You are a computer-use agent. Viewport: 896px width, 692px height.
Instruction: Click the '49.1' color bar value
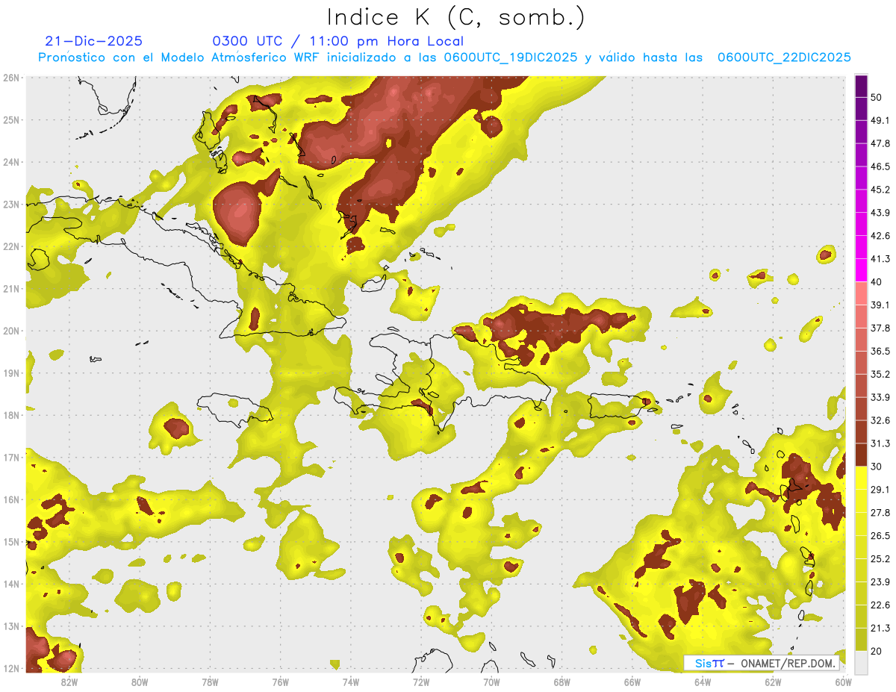[x=880, y=120]
